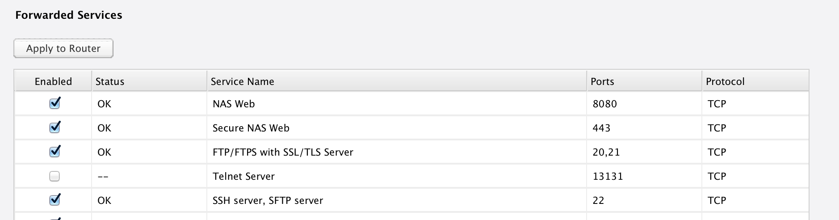Image resolution: width=839 pixels, height=220 pixels.
Task: Click the -- status of Telnet Server
Action: click(103, 176)
